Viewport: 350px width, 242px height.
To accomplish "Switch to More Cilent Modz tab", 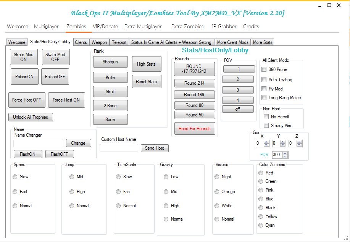I will click(232, 42).
